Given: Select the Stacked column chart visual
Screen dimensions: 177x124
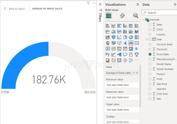Looking at the screenshot, I should click(114, 26).
